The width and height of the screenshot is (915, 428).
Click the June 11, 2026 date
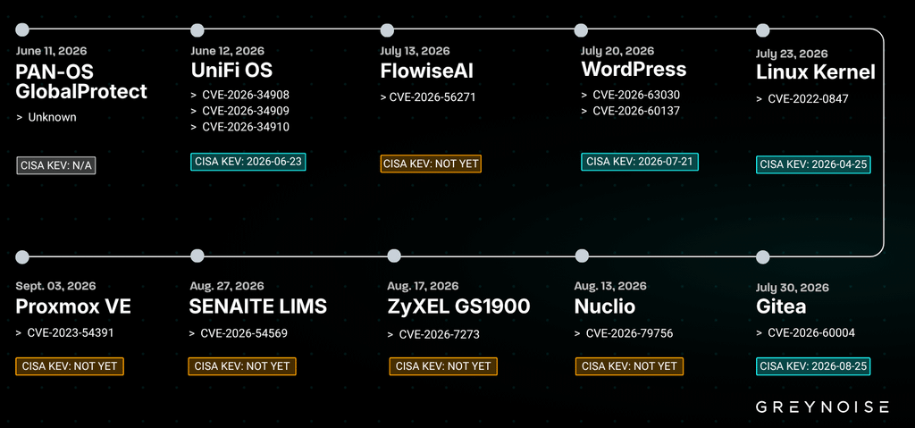click(49, 50)
